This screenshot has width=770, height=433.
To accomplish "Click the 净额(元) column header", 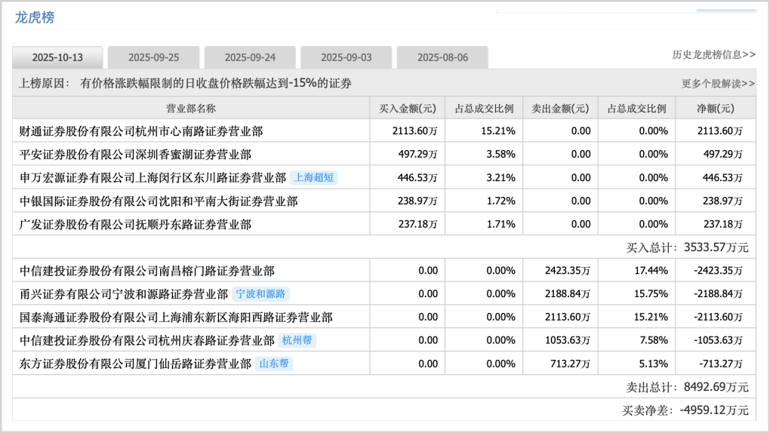I will 715,108.
